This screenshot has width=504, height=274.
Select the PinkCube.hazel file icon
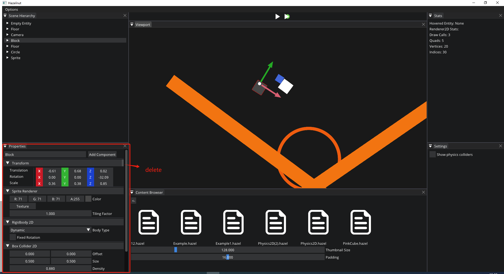click(360, 222)
